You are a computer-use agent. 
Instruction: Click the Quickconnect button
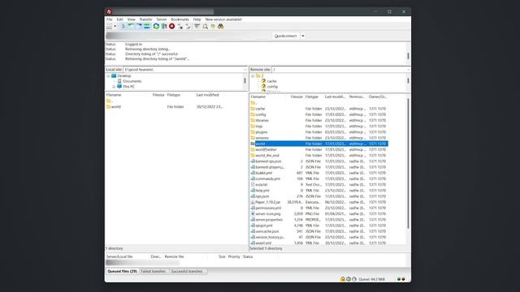coord(285,36)
